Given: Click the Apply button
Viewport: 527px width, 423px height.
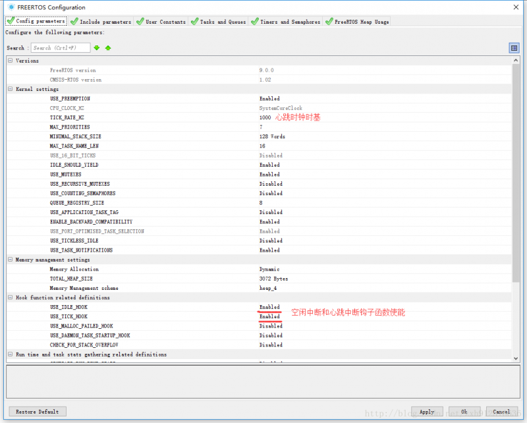Looking at the screenshot, I should coord(427,412).
